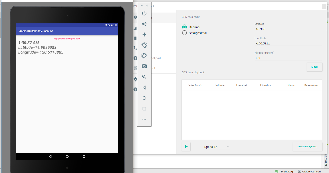329x173 pixels.
Task: Select the Sexagesimal radio button
Action: pyautogui.click(x=184, y=33)
